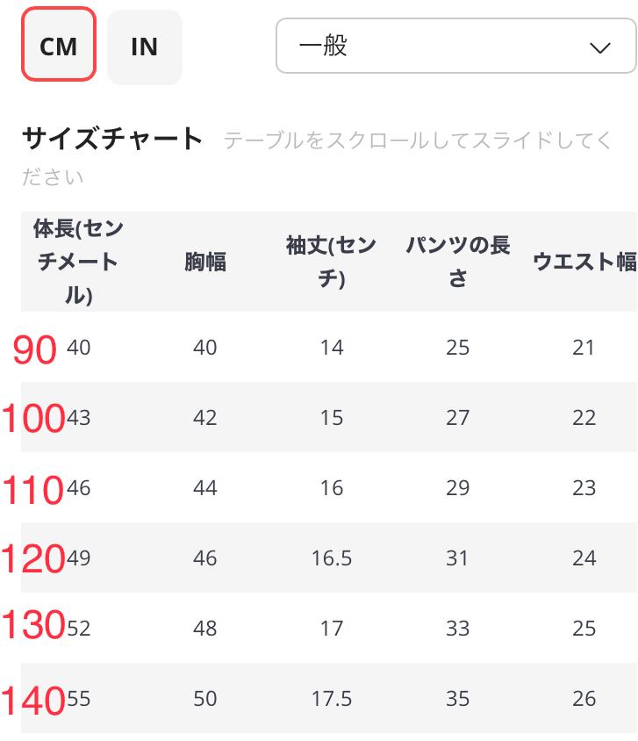
Task: Switch units to IN
Action: point(145,47)
